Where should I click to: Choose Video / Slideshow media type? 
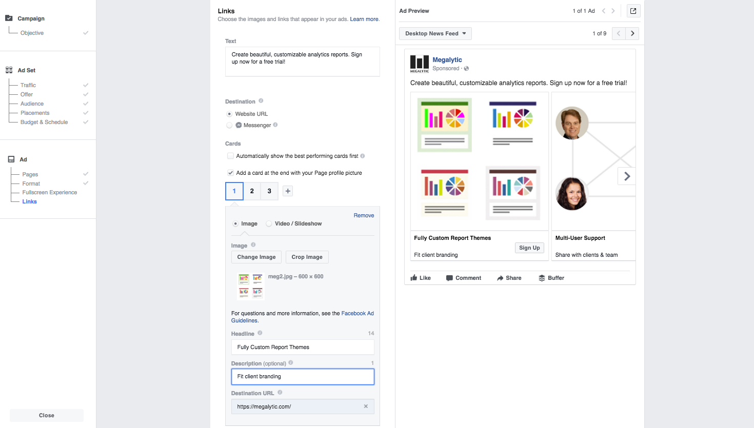(269, 223)
